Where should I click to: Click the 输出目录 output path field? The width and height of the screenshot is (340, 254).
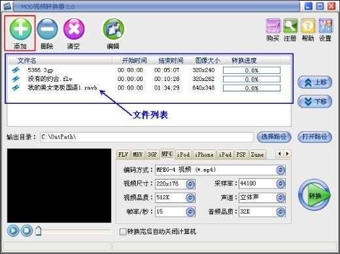(146, 137)
